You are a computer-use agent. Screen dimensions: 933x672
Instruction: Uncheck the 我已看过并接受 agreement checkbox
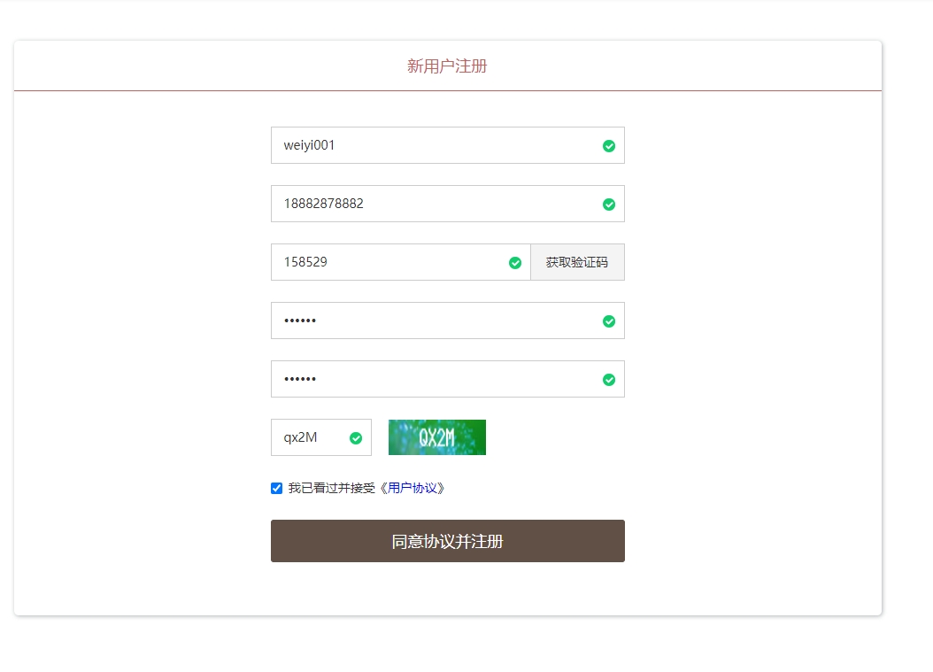pyautogui.click(x=277, y=488)
